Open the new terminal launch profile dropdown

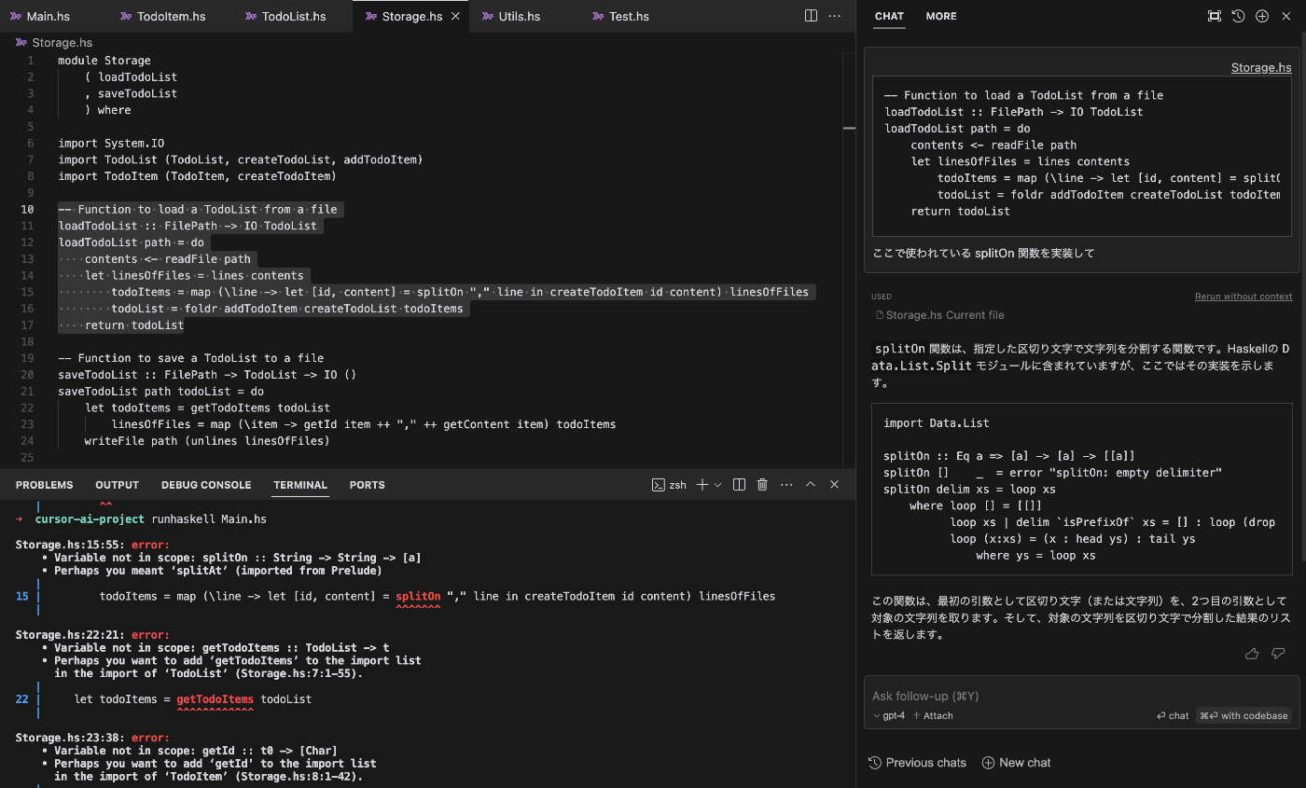coord(717,485)
